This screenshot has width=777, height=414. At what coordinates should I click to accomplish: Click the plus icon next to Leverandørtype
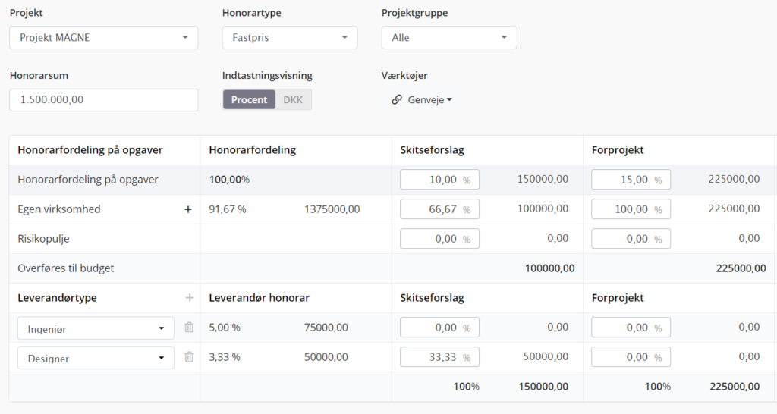point(189,298)
